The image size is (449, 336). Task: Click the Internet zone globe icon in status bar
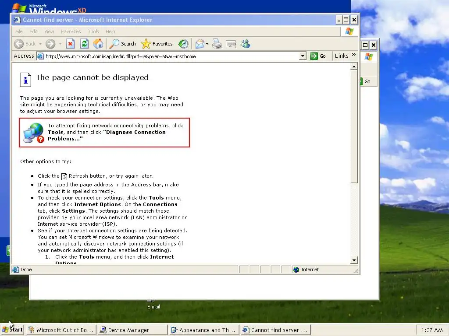(x=296, y=269)
